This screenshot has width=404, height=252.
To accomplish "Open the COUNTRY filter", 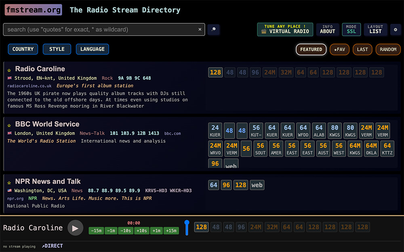I will pos(23,49).
